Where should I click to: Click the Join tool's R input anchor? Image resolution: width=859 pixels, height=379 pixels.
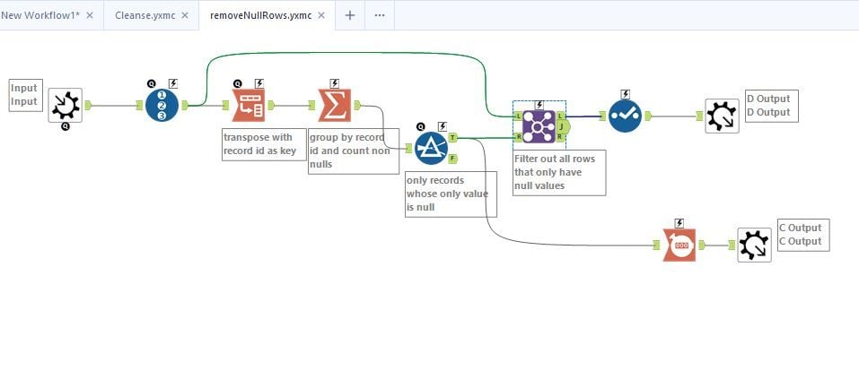pos(518,137)
